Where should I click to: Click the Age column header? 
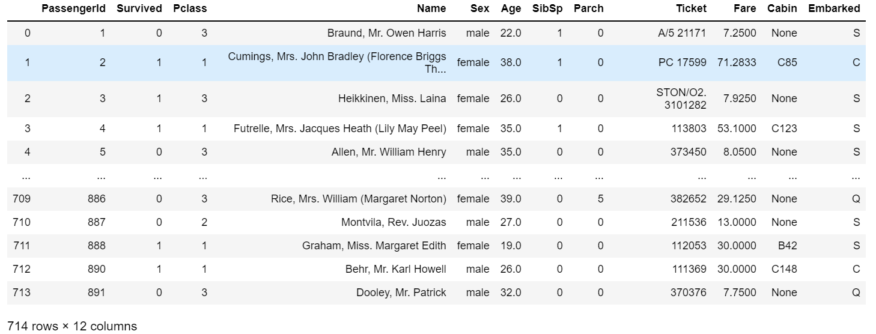pos(511,8)
